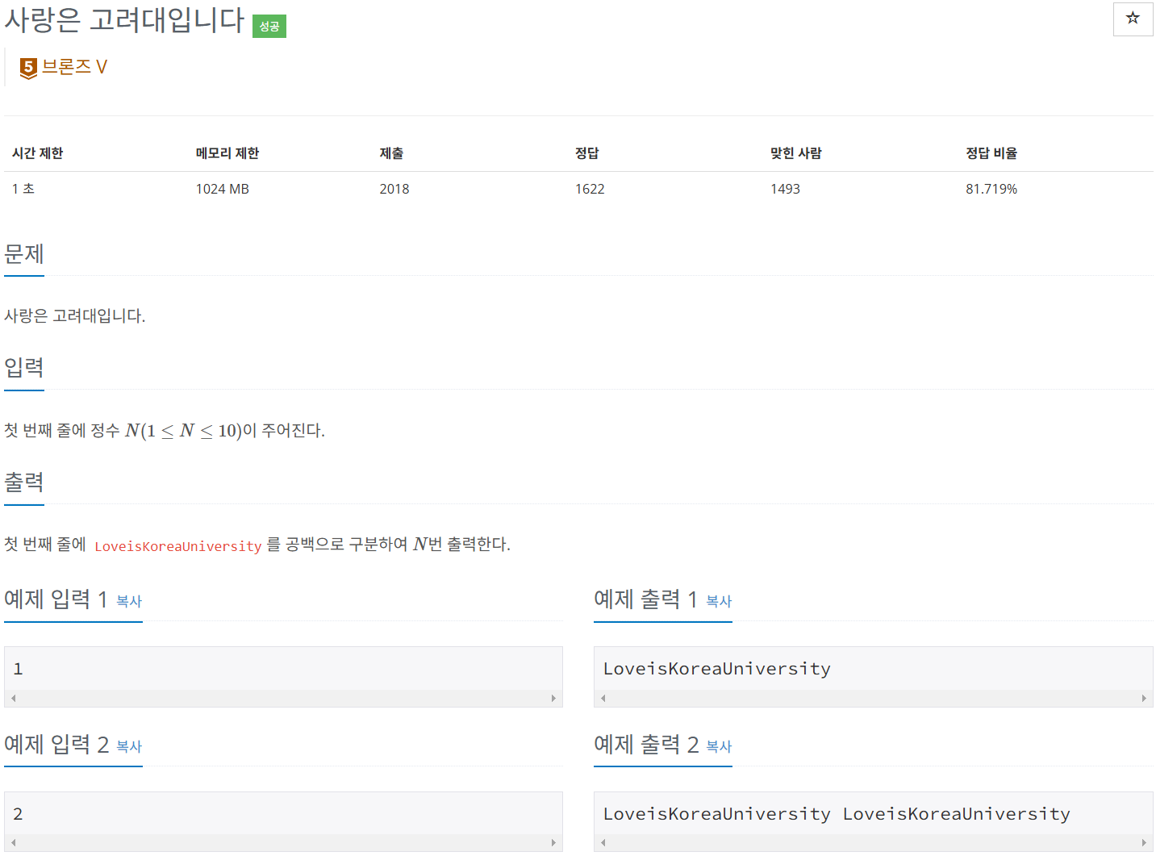Click the 제출 column header
1156x856 pixels.
(x=391, y=153)
